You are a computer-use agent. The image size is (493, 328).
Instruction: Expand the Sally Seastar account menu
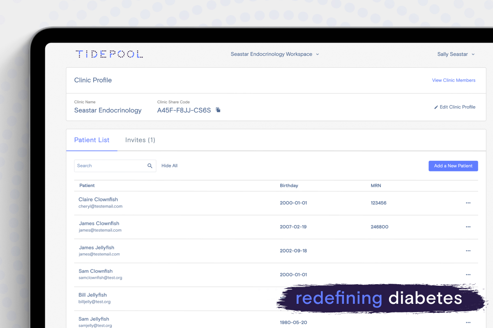456,54
